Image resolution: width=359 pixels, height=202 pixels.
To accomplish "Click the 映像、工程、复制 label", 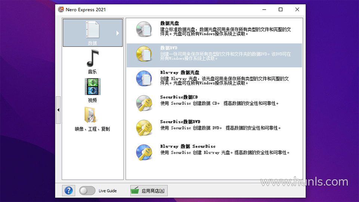I will tap(92, 129).
